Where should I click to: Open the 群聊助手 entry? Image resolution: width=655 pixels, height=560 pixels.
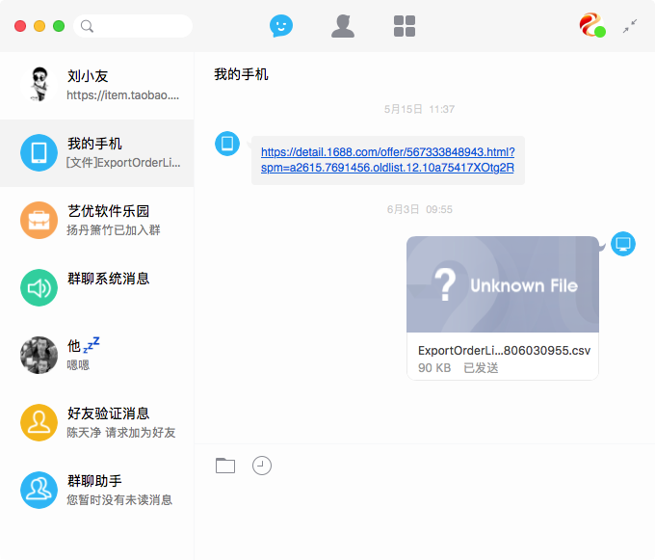pos(97,490)
